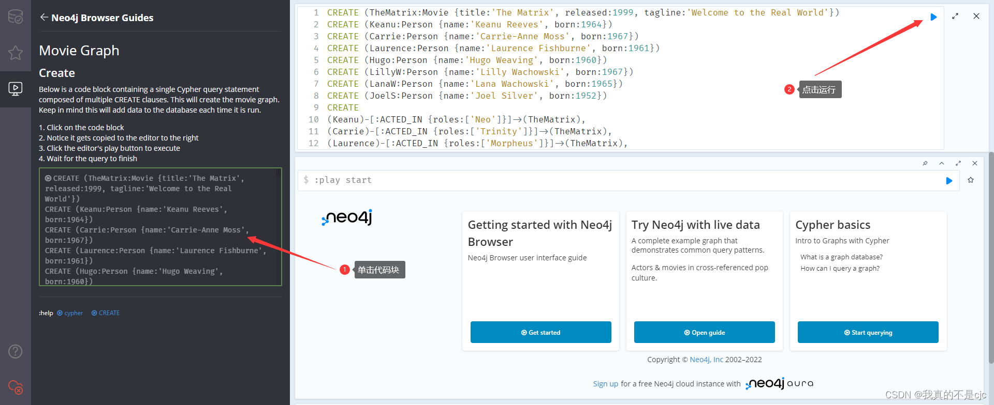Click the 'Movie Graph' guide title
994x405 pixels.
[x=79, y=50]
